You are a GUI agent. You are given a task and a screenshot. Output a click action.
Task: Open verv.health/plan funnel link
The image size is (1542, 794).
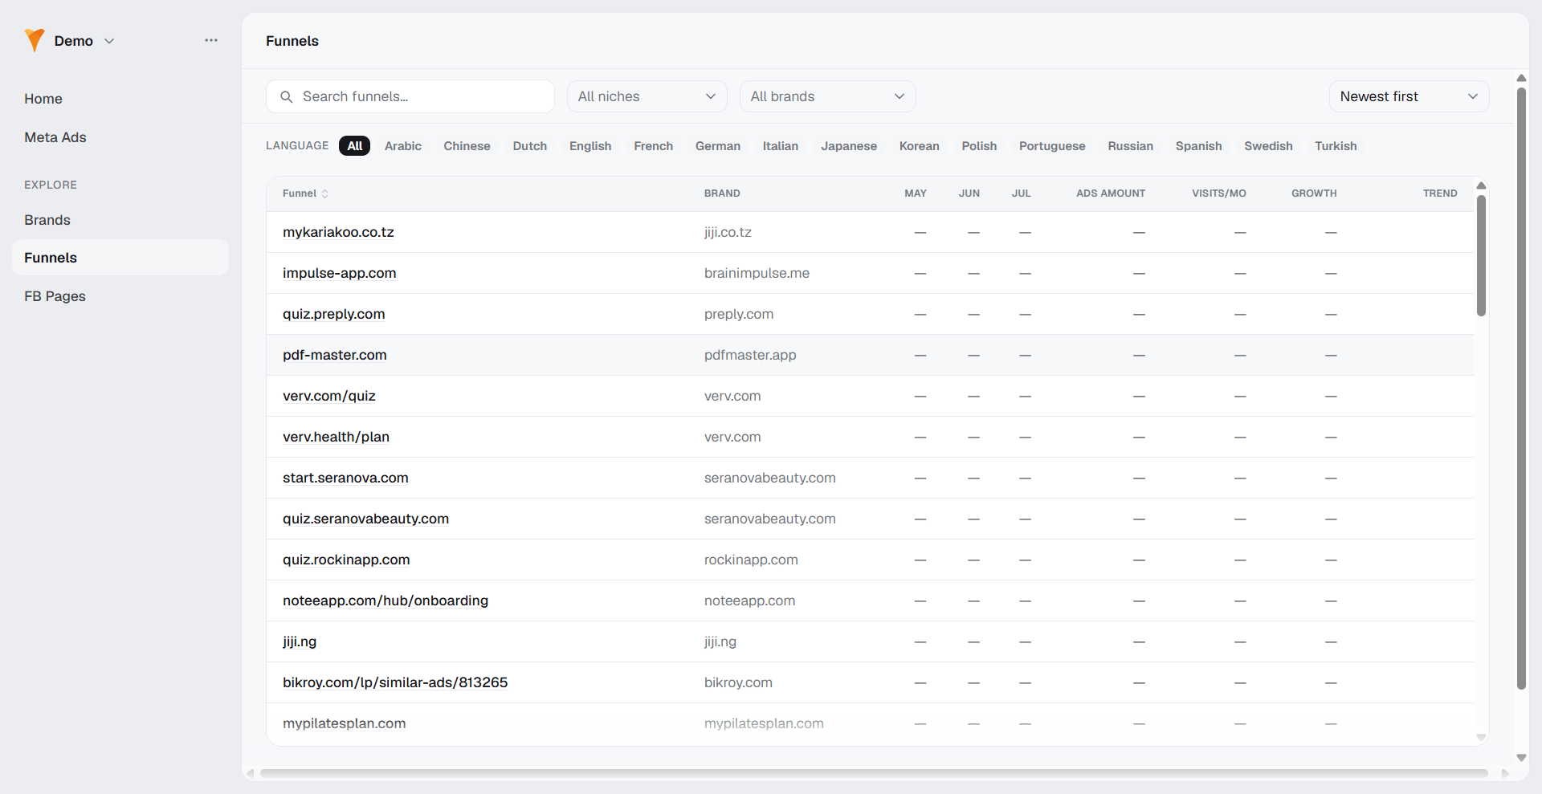[x=336, y=437]
